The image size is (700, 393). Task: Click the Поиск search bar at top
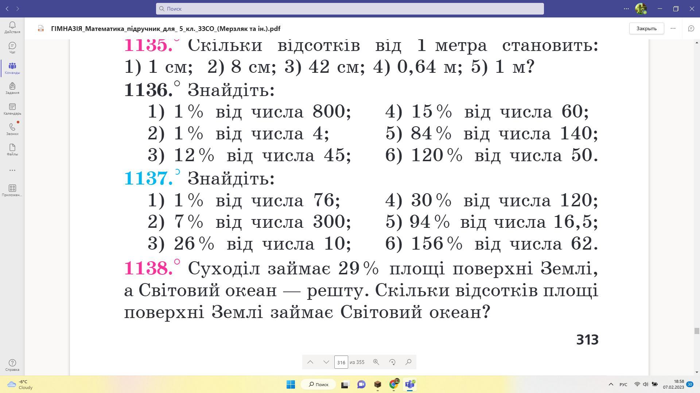(350, 9)
